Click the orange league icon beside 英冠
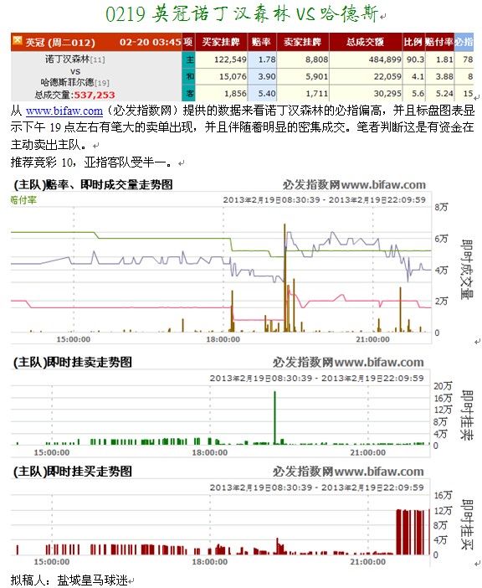Viewport: 482px width, 588px height. pyautogui.click(x=18, y=40)
